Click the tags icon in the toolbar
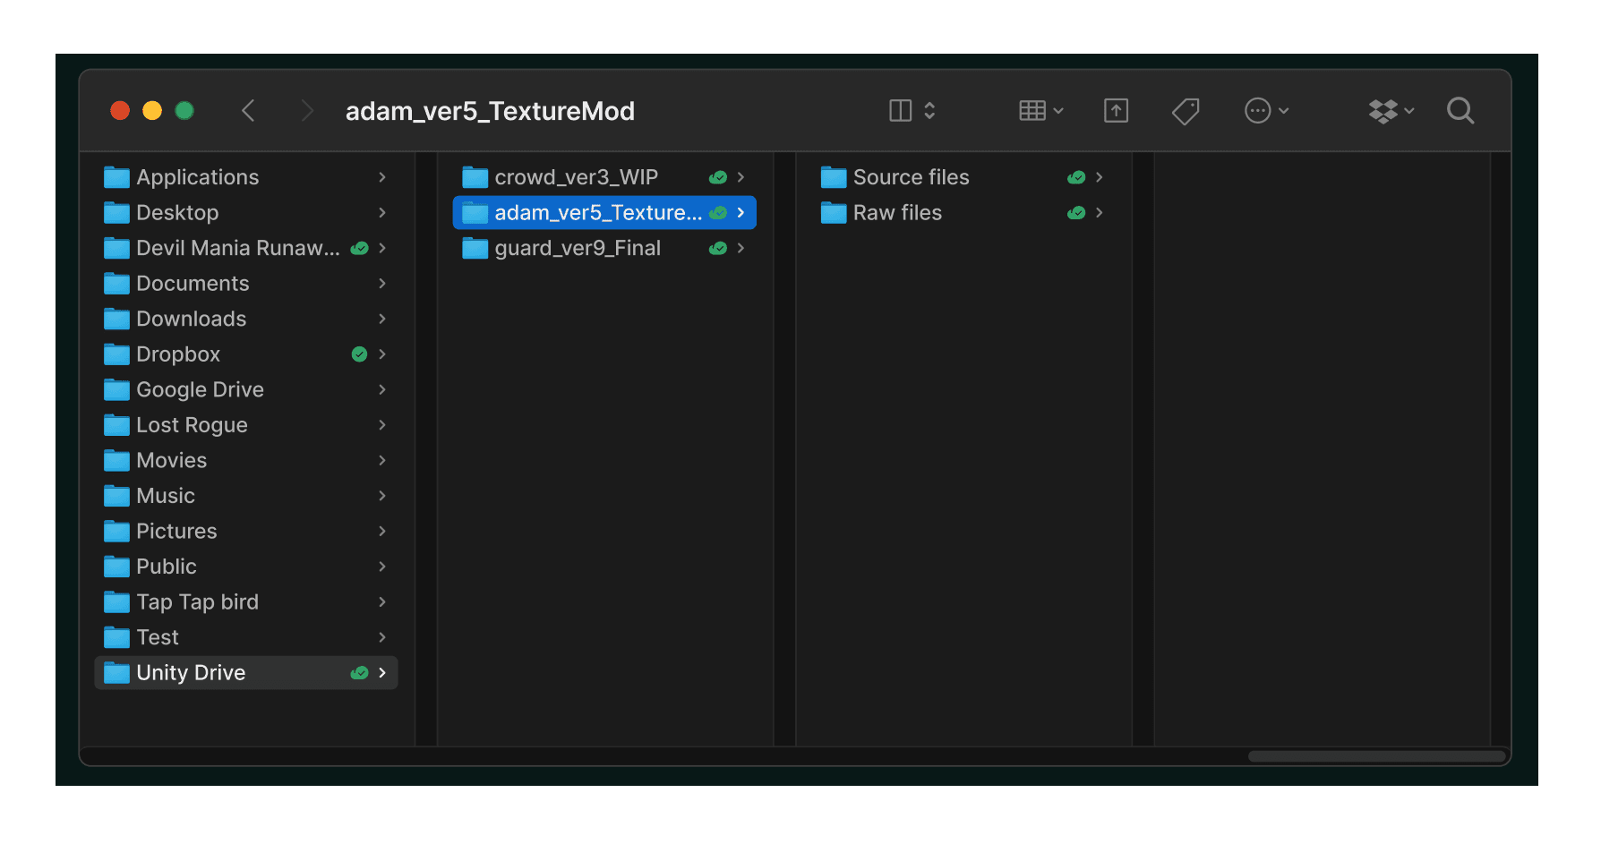The width and height of the screenshot is (1601, 861). coord(1185,110)
